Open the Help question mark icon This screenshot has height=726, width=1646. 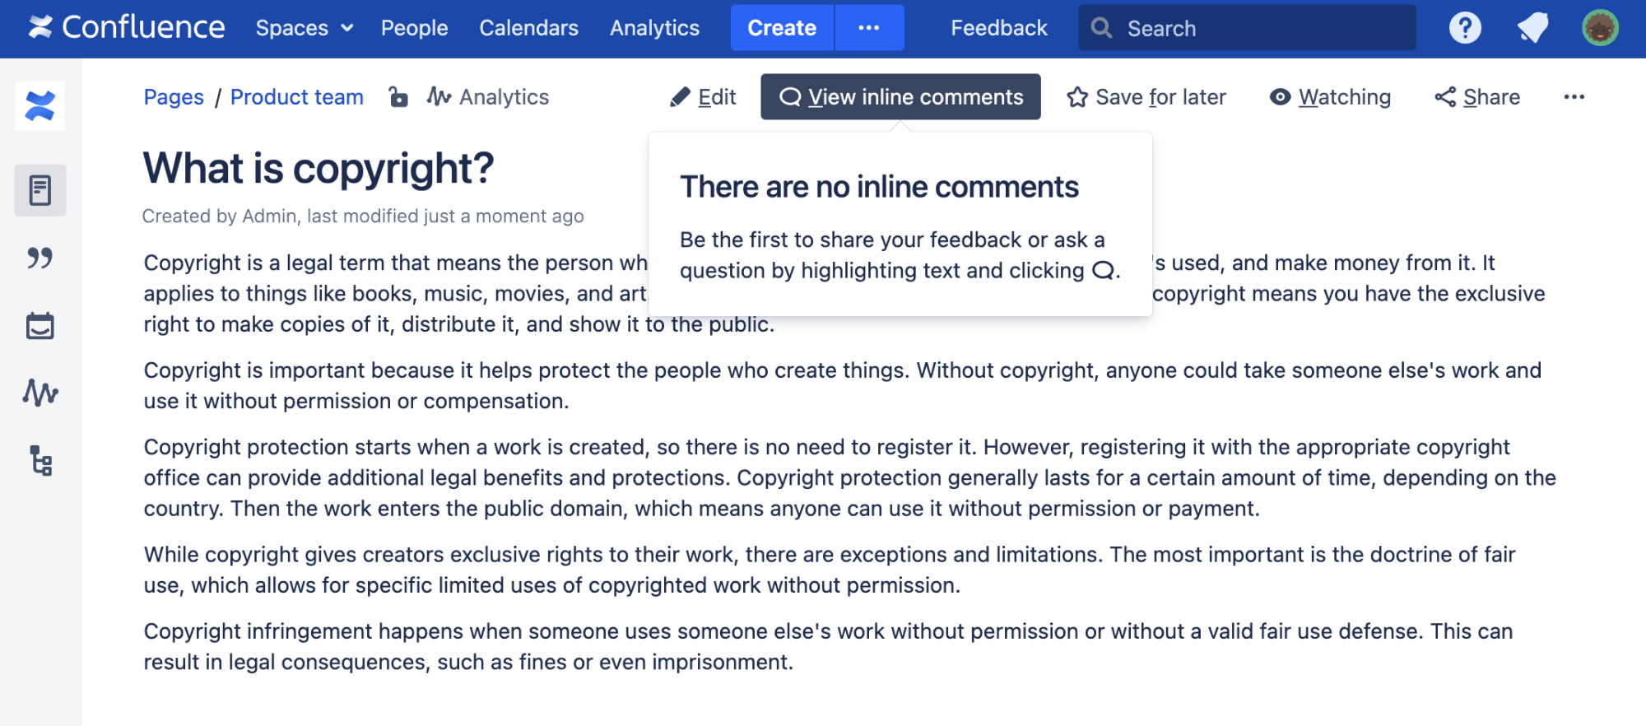(1465, 28)
